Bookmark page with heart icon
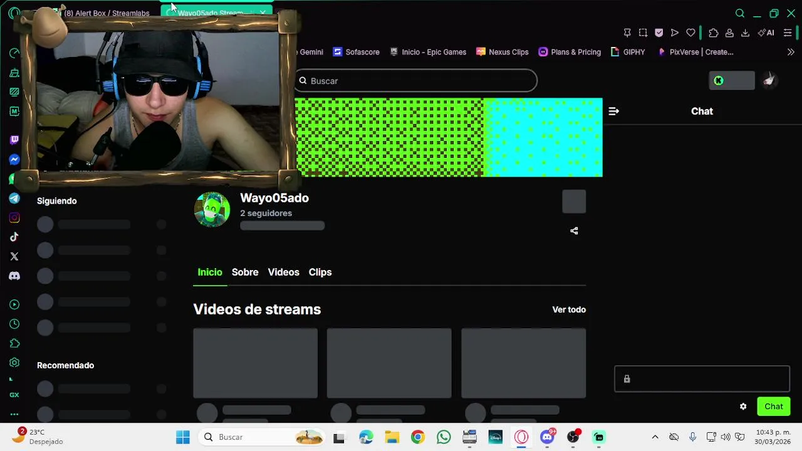 click(690, 33)
